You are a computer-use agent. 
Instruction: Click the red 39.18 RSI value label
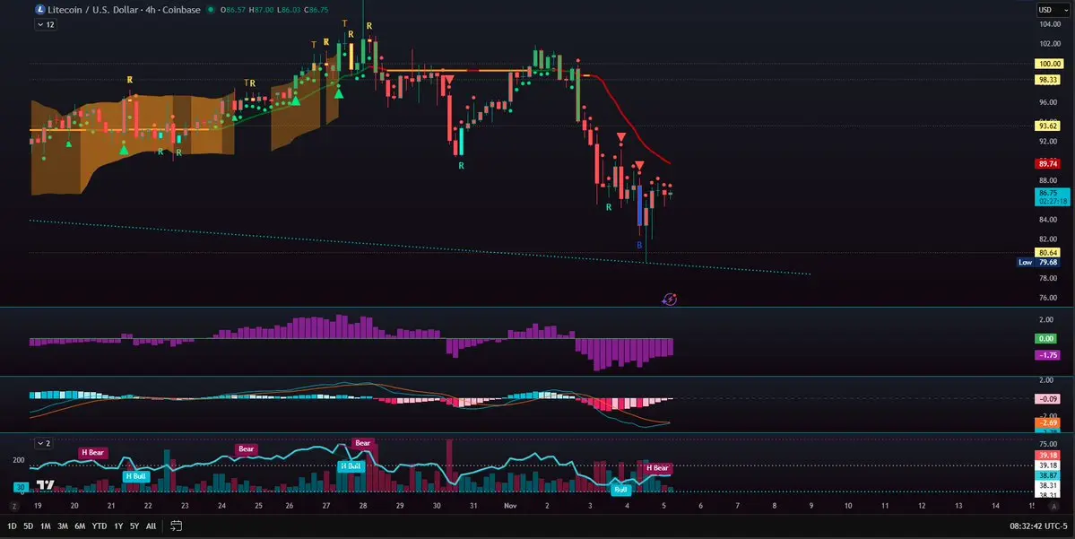[x=1049, y=456]
